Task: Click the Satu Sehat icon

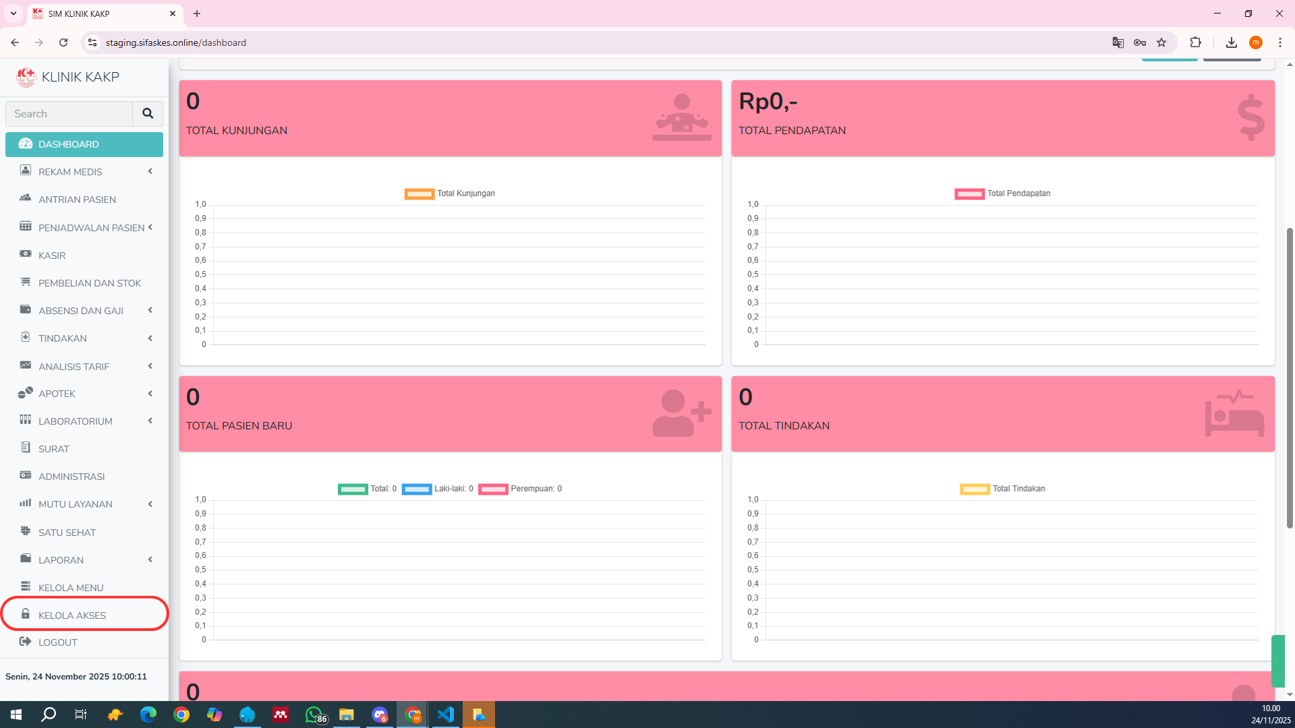Action: point(26,531)
